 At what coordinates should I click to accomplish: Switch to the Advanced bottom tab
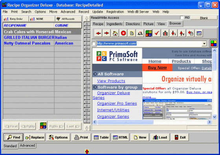27,146
